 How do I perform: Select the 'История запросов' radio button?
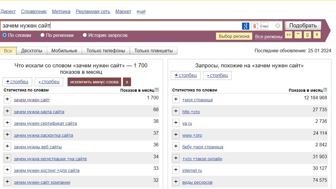click(x=85, y=35)
